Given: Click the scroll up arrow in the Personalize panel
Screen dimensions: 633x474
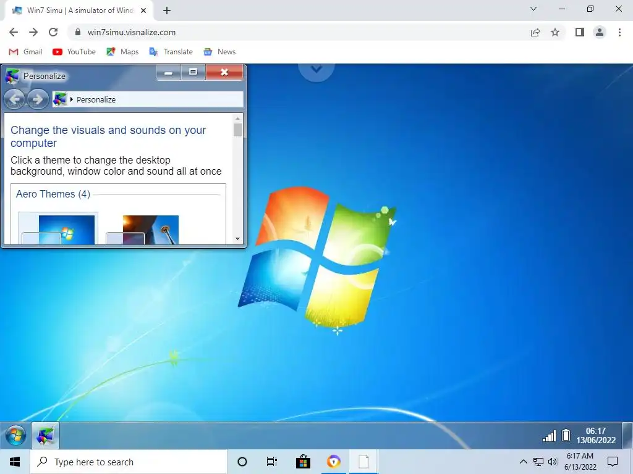Looking at the screenshot, I should [x=238, y=118].
